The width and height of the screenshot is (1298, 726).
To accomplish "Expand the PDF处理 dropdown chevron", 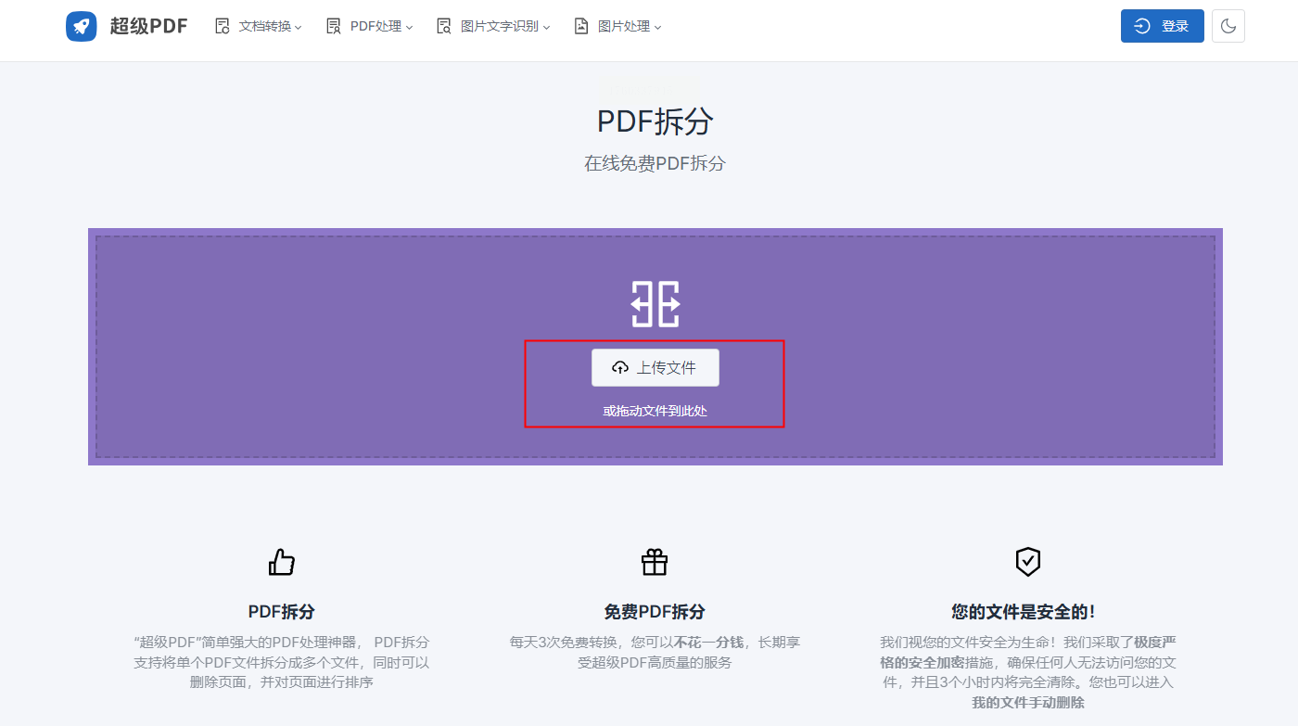I will pos(409,28).
